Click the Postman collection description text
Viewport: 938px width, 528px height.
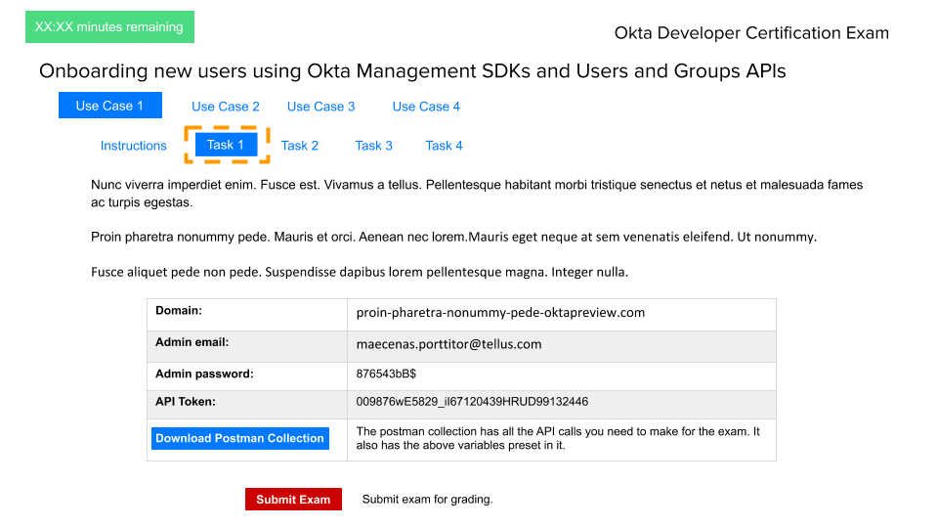[558, 438]
